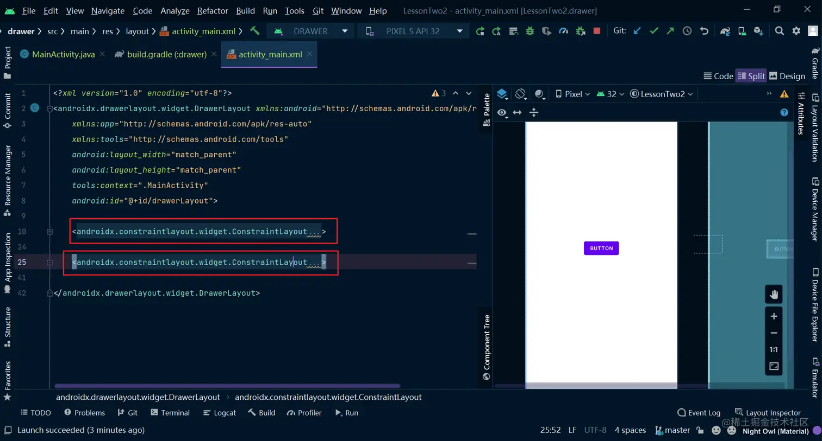Open Search Everywhere magnifier icon
The height and width of the screenshot is (441, 822).
[780, 31]
